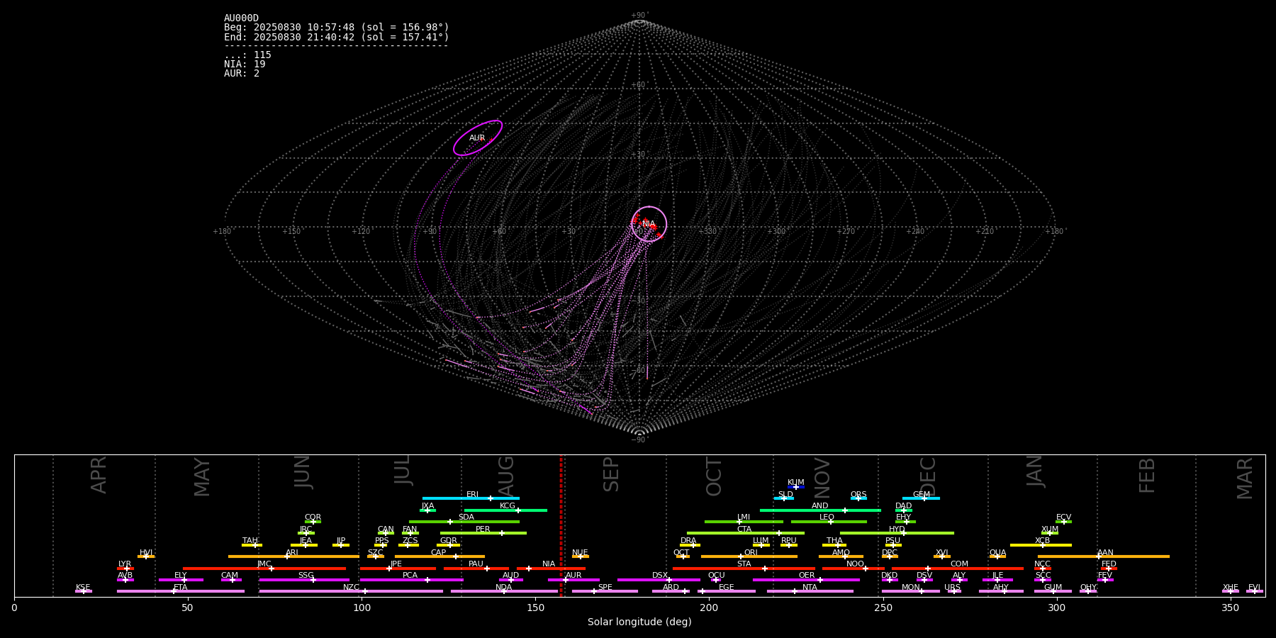Click the MON shower label in the timeline
This screenshot has width=1276, height=638.
[911, 588]
